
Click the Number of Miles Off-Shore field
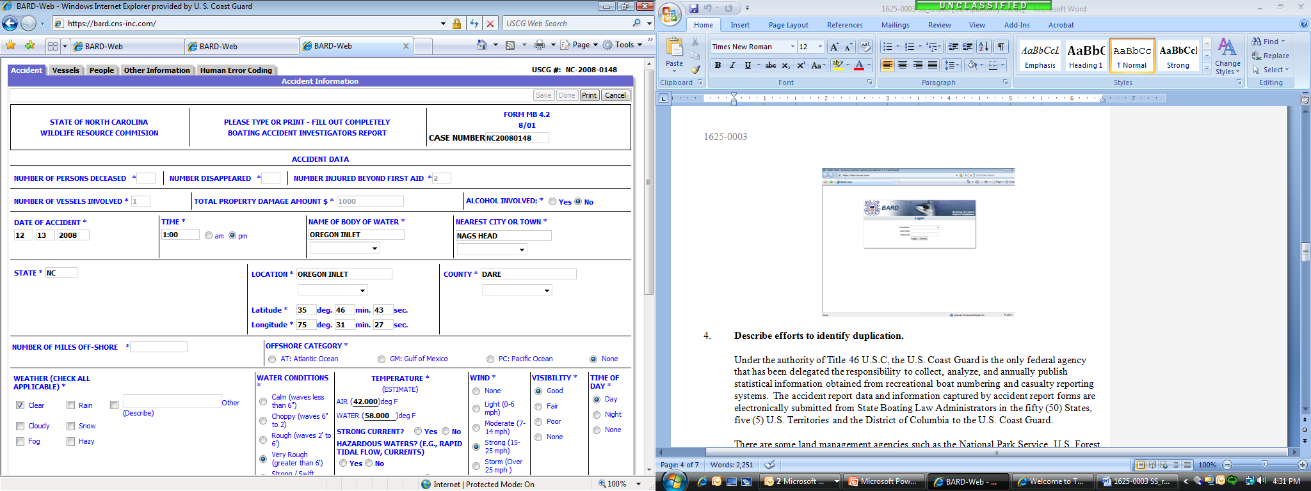point(159,347)
